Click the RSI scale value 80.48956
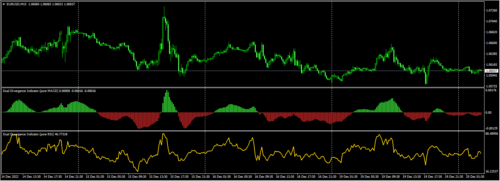The width and height of the screenshot is (500, 181). pyautogui.click(x=492, y=134)
